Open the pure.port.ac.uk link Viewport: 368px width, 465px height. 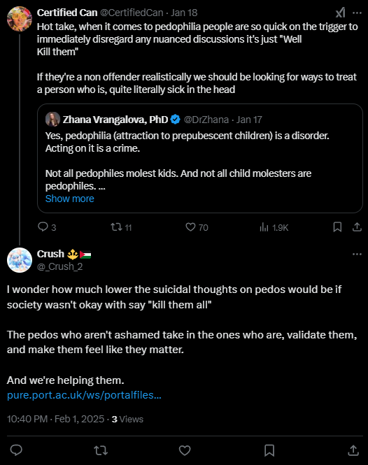coord(84,395)
